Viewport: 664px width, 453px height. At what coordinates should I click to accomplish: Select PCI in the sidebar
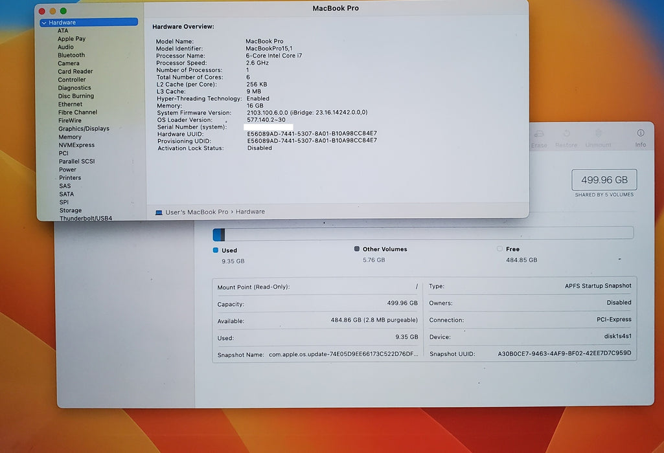[x=63, y=153]
